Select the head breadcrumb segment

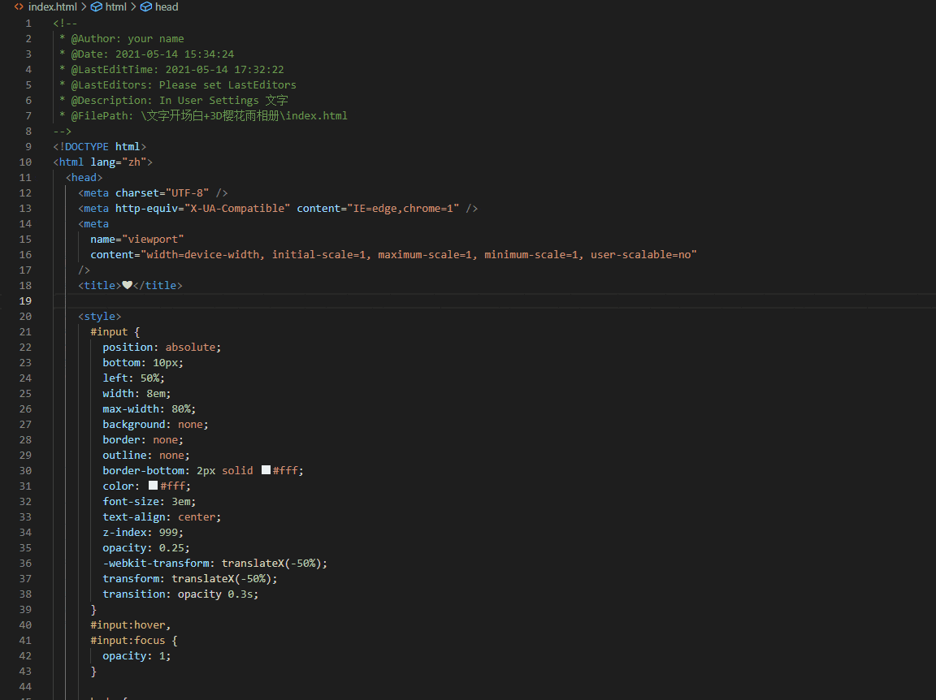point(167,7)
